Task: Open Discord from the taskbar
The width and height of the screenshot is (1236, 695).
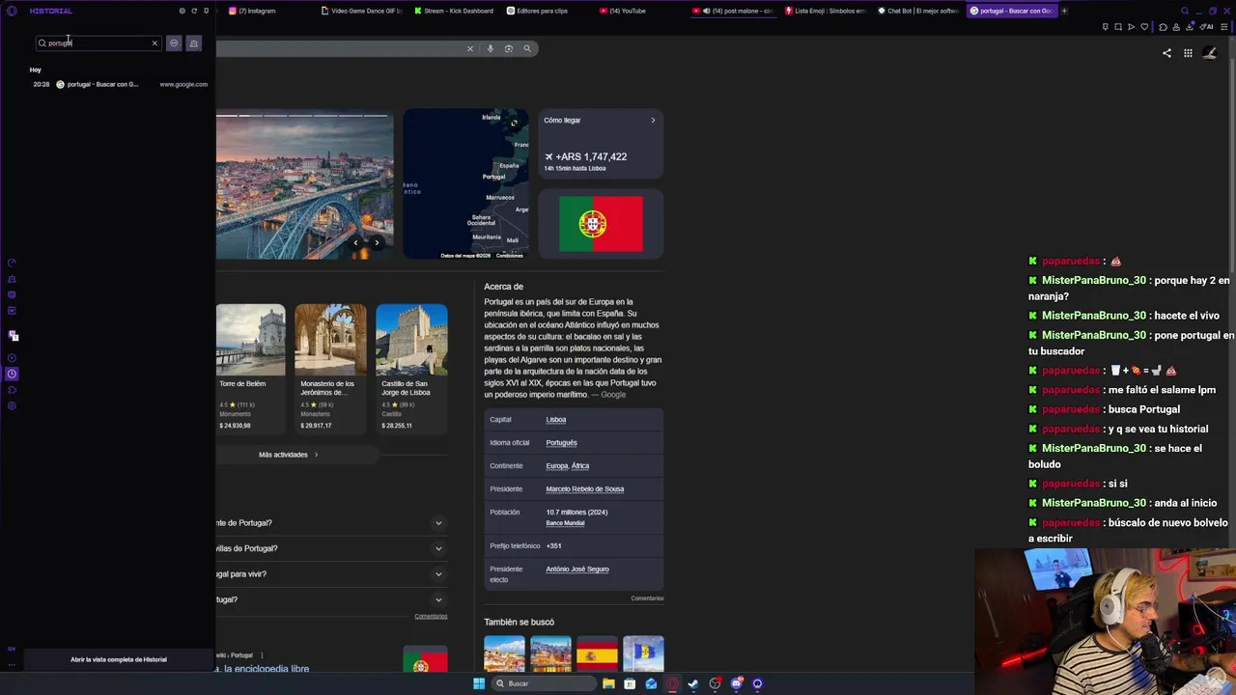Action: (x=737, y=683)
